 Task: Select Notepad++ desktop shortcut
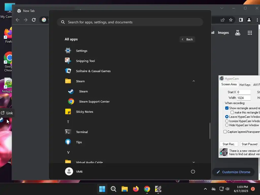(7, 85)
